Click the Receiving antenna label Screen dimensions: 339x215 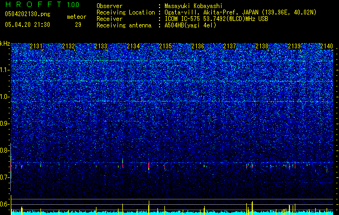[x=124, y=25]
